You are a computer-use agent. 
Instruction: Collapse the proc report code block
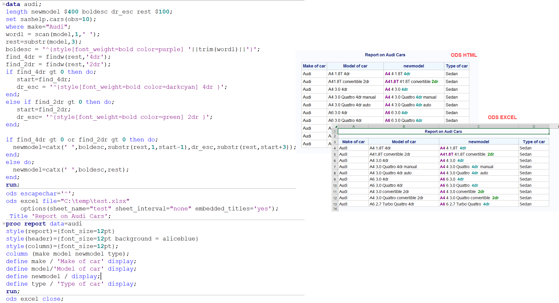coord(4,224)
